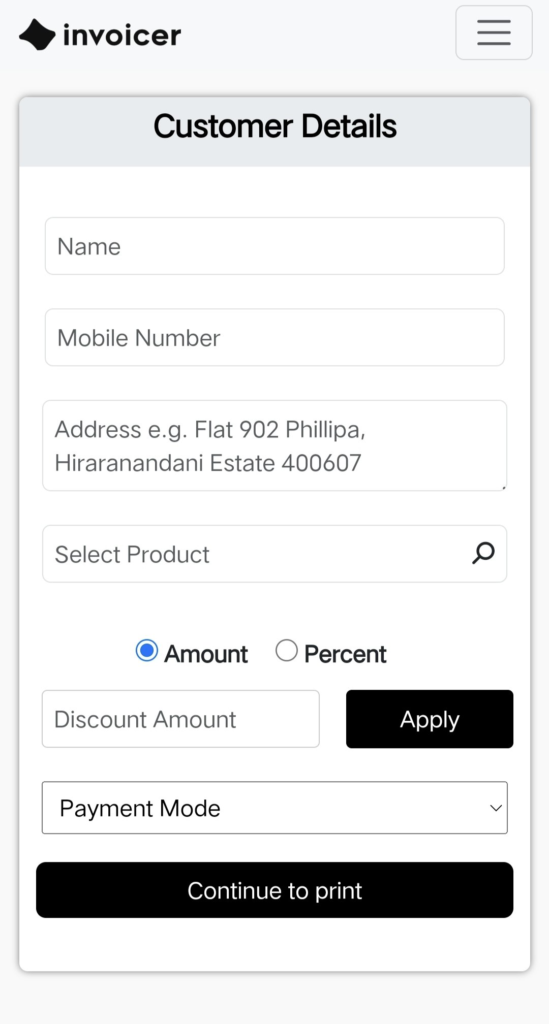Image resolution: width=549 pixels, height=1024 pixels.
Task: Apply the discount with the Apply button
Action: pyautogui.click(x=430, y=719)
